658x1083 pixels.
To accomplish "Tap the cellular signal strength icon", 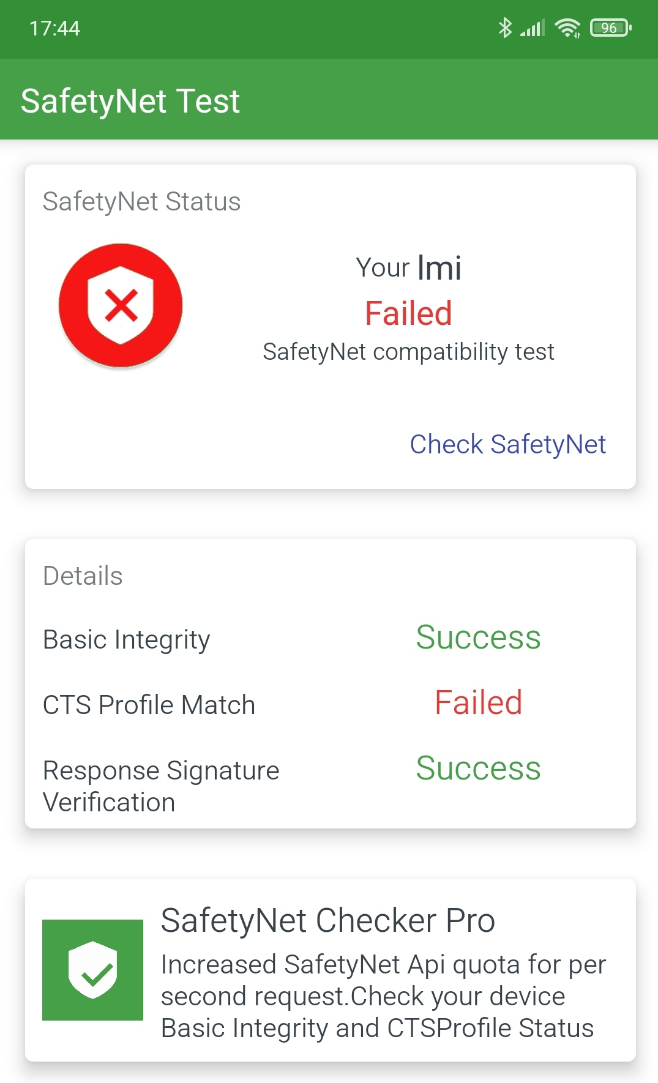I will (533, 28).
